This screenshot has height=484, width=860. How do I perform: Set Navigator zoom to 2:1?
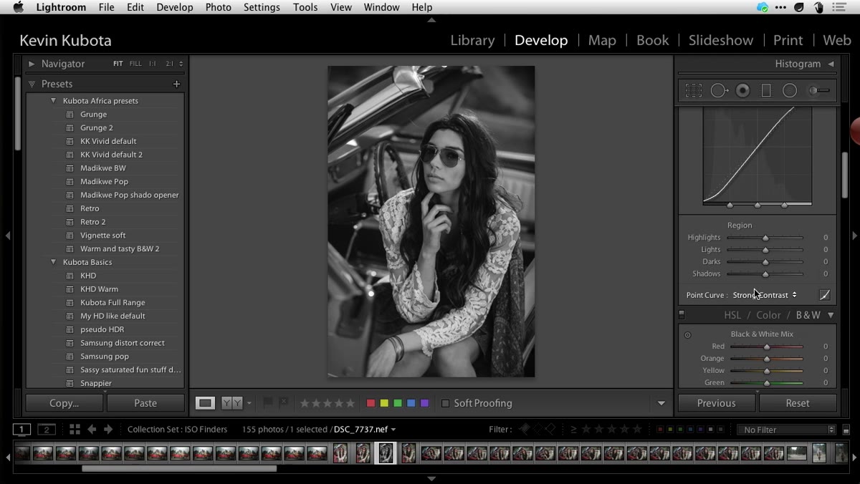pos(170,64)
